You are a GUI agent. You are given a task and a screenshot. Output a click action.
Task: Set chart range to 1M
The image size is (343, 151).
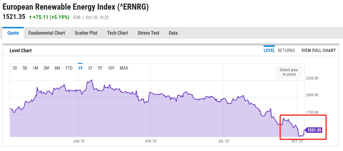point(35,68)
